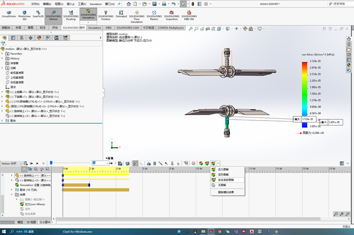Toggle SOLIDWORKS Flow Simulation add-in
Viewport: 354px width, 235px height.
tap(137, 17)
